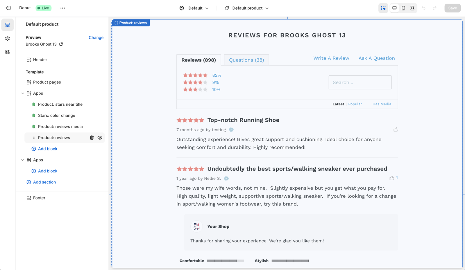
Task: Click the Product pages section icon
Action: (29, 82)
